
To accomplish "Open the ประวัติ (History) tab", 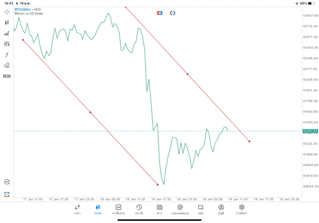I will tap(139, 209).
